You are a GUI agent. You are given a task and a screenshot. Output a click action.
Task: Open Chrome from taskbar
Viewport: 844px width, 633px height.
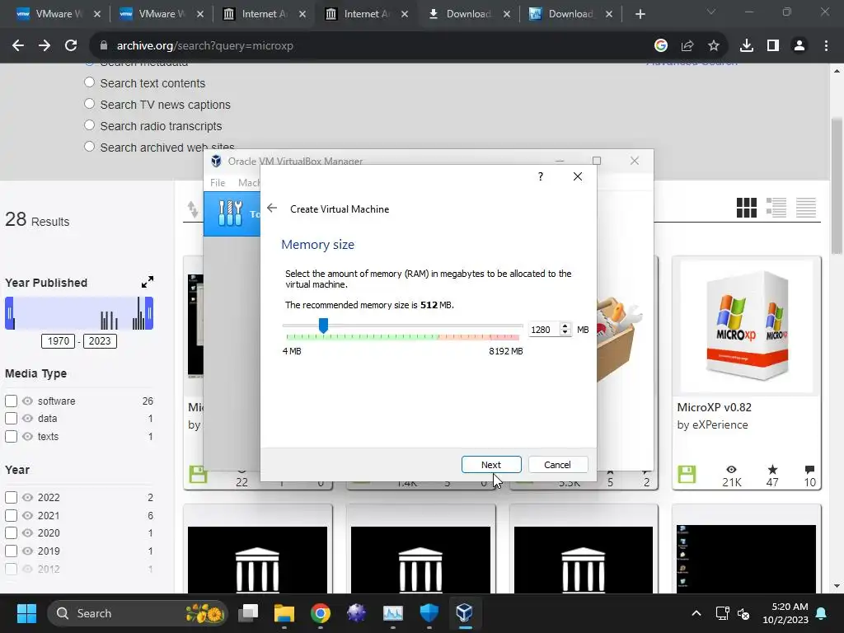pyautogui.click(x=321, y=613)
